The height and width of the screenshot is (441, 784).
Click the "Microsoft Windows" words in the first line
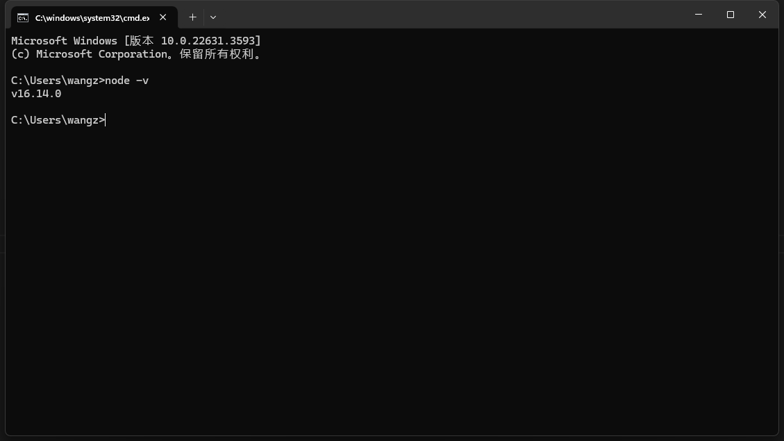click(x=64, y=40)
